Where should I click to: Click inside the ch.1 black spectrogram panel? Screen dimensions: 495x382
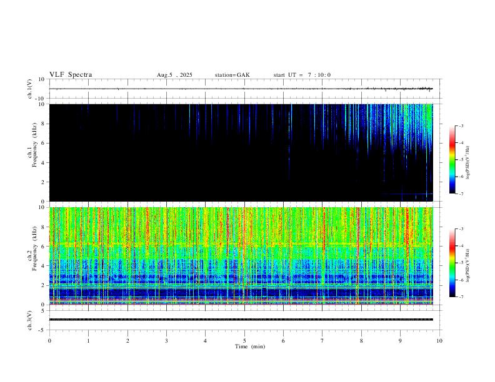click(x=241, y=152)
